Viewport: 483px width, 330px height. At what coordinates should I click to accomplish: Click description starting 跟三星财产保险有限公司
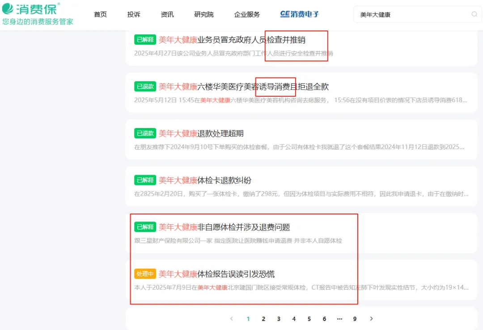[x=238, y=241]
